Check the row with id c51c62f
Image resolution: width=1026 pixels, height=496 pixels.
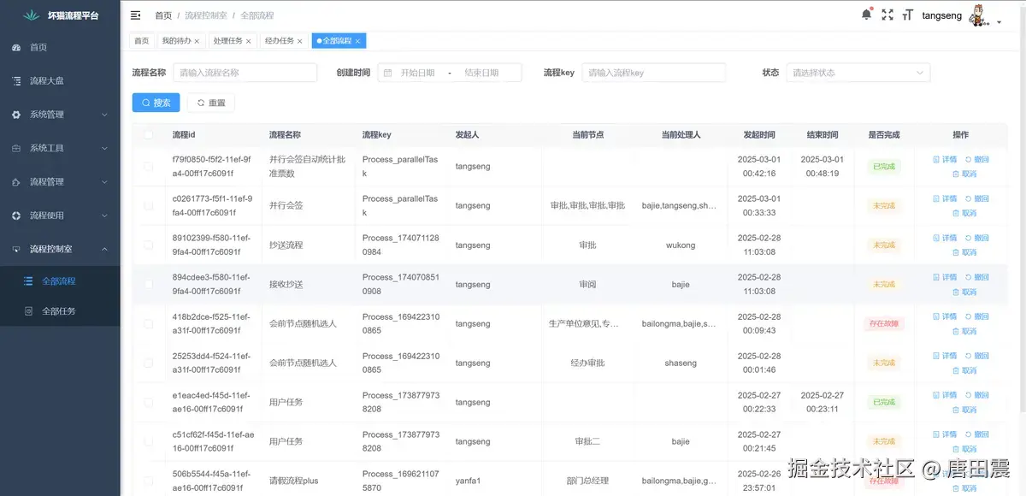[x=149, y=441]
